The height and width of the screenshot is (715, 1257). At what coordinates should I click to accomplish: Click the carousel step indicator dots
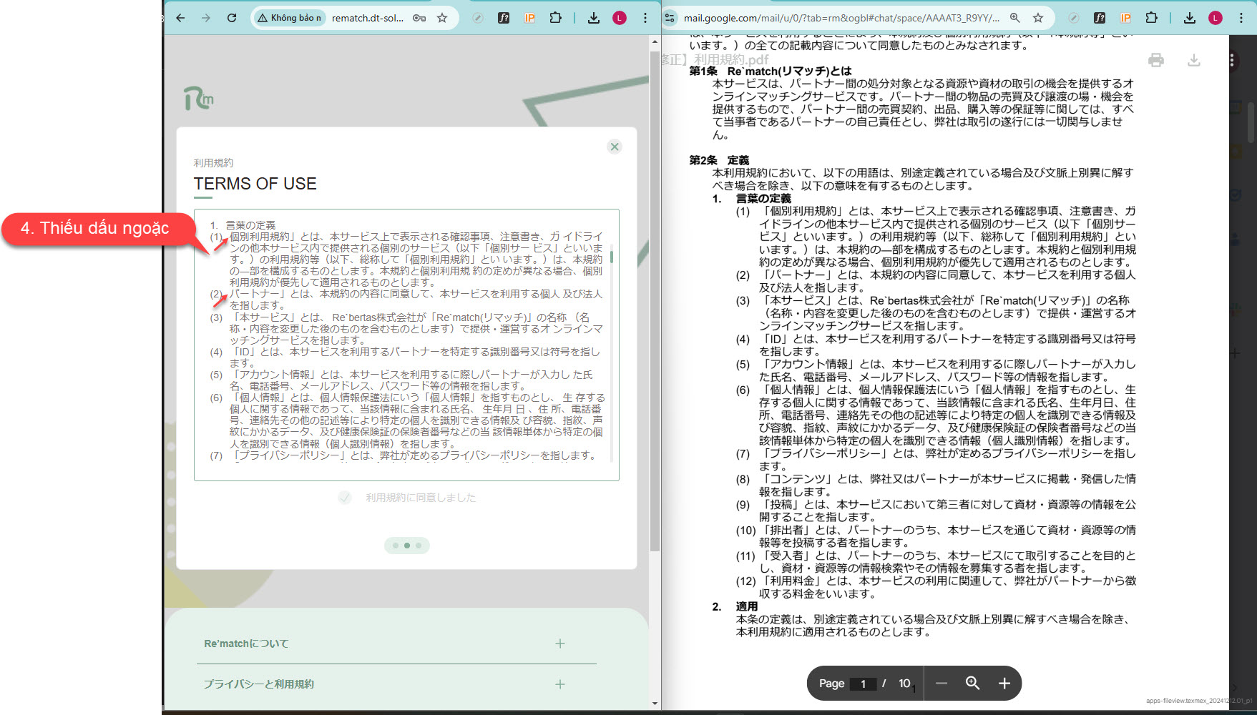pos(406,546)
